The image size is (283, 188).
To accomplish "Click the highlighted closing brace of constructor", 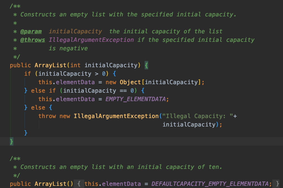I will pos(11,142).
